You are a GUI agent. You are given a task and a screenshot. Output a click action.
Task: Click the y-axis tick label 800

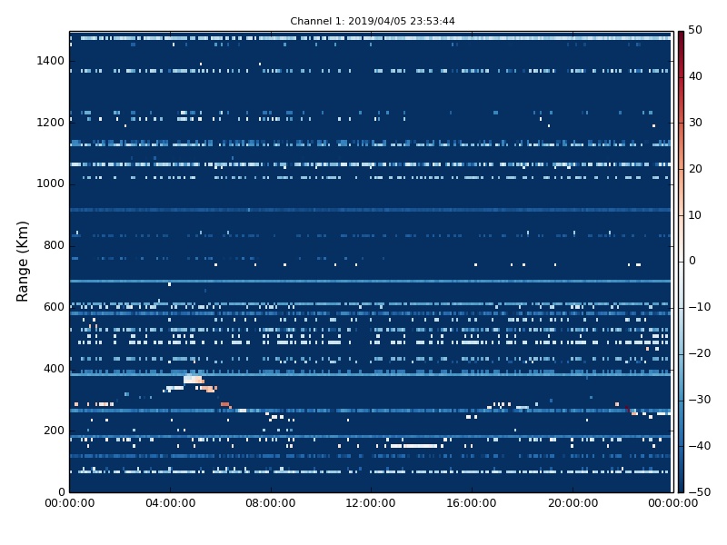[54, 245]
